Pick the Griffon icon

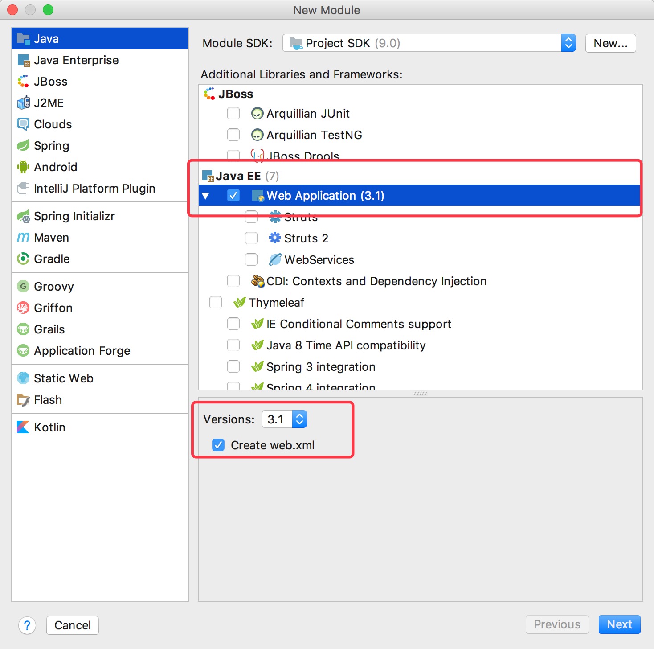[23, 308]
